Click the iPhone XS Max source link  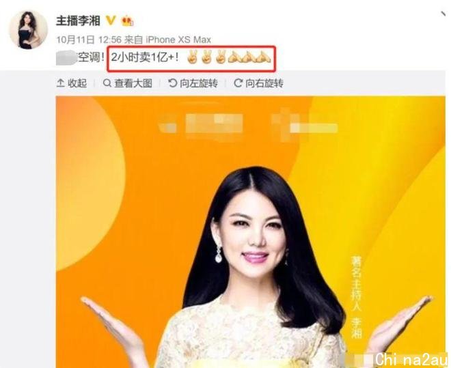pos(178,40)
